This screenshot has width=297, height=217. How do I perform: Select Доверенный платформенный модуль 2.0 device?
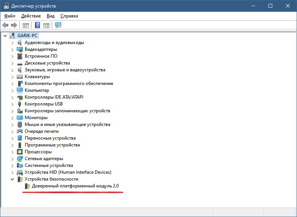[75, 186]
